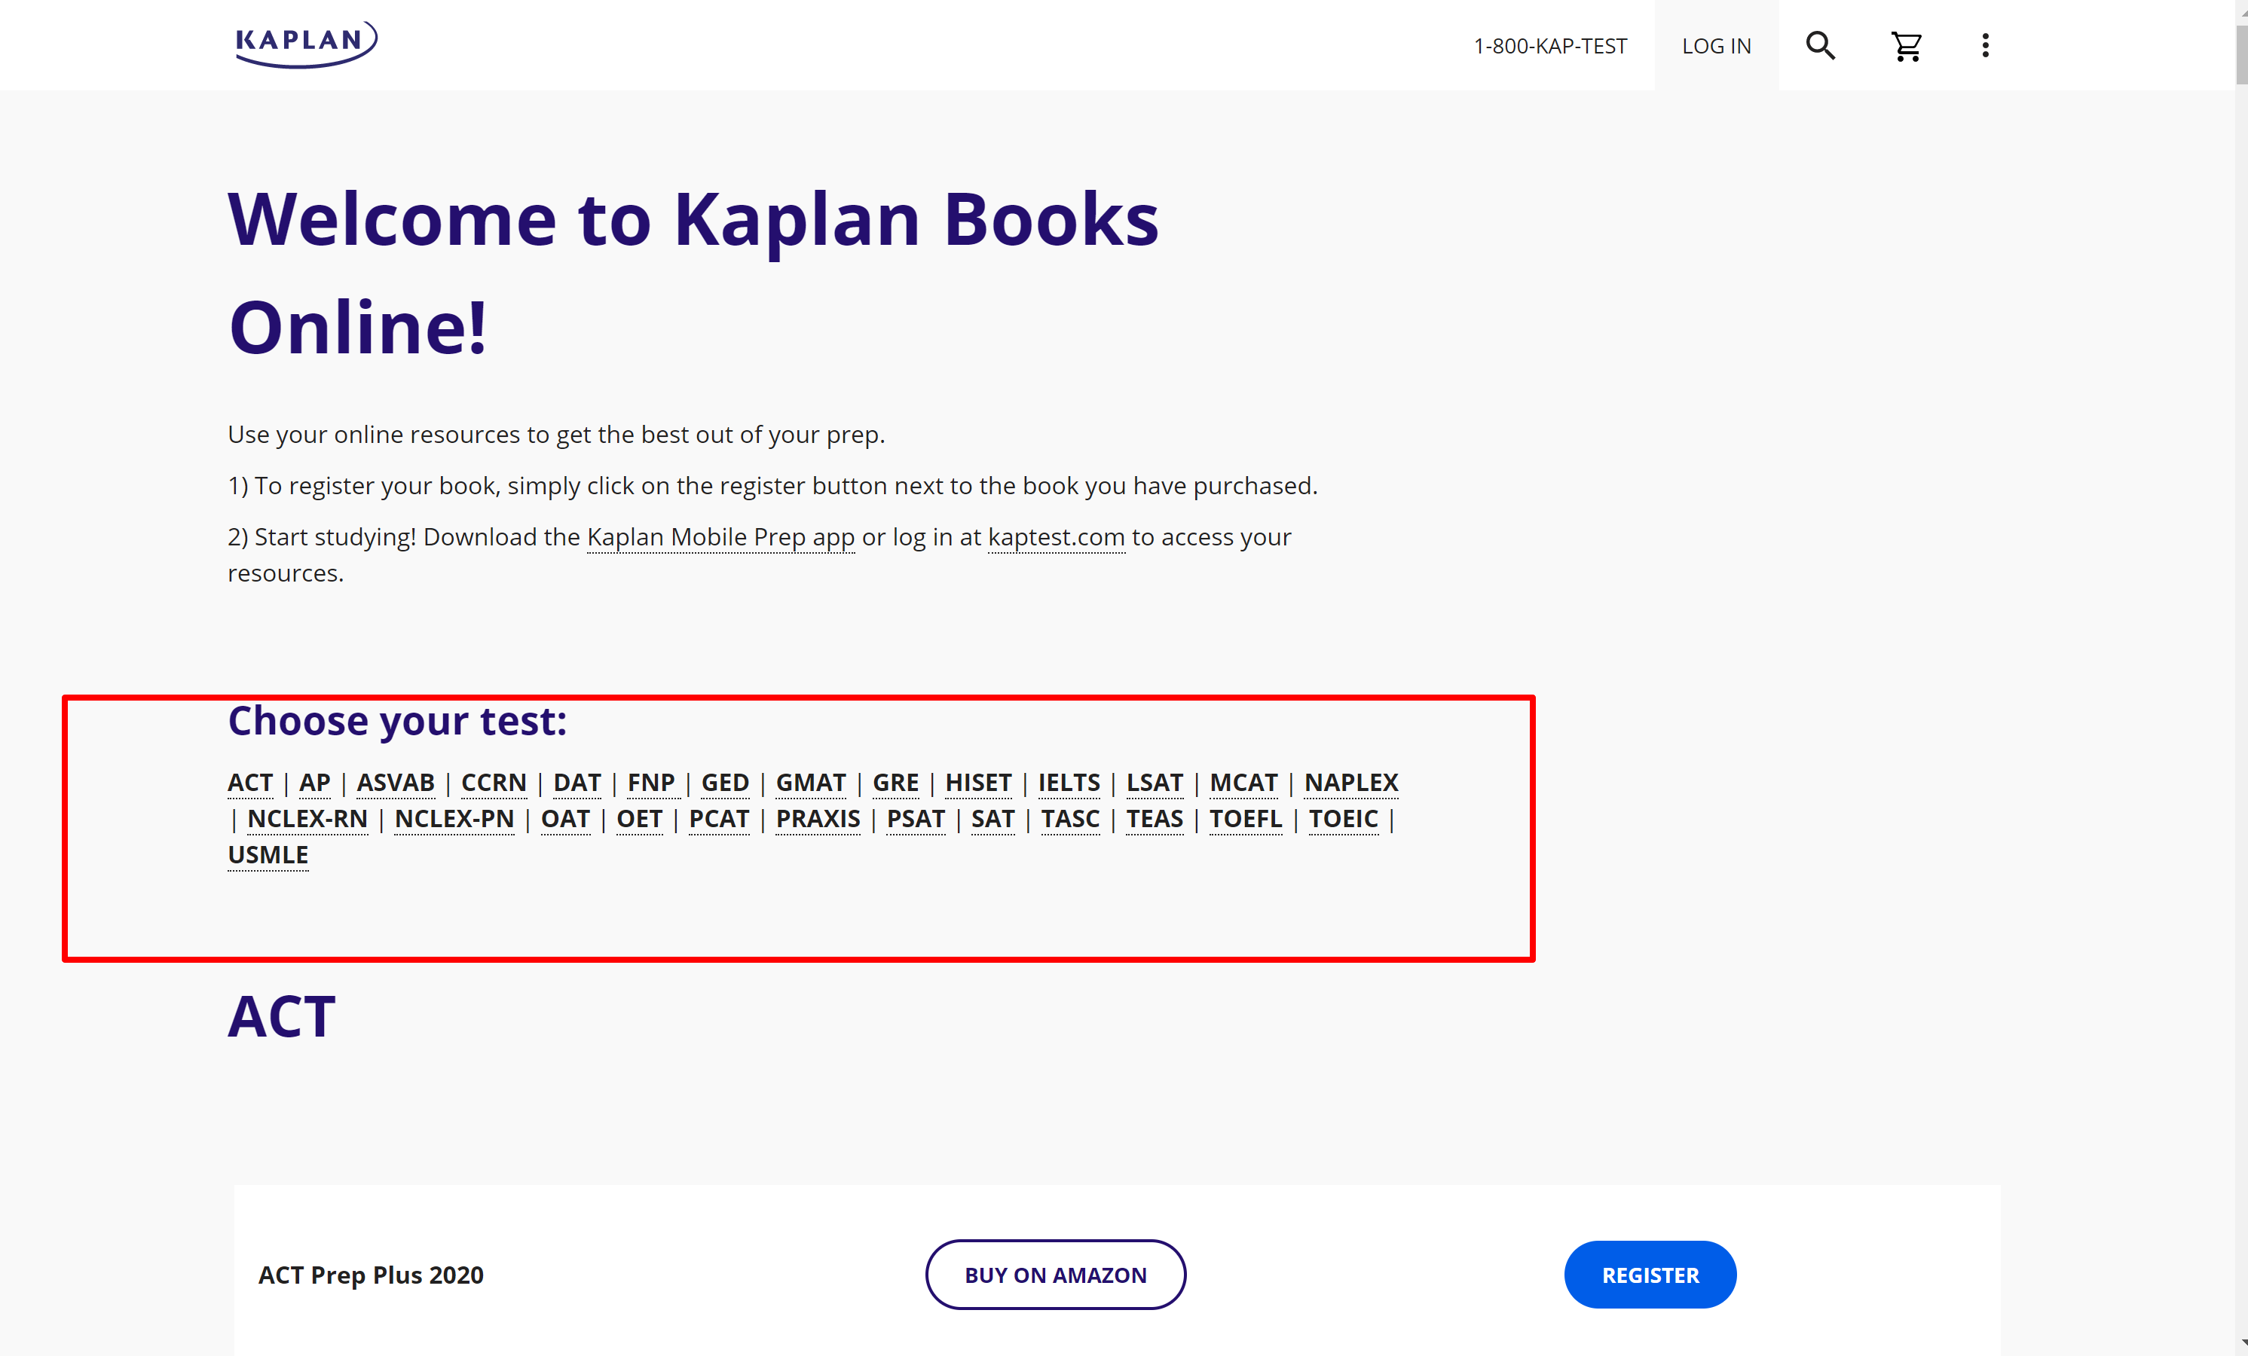2248x1356 pixels.
Task: Click the REGISTER button for ACT Prep Plus 2020
Action: [1650, 1274]
